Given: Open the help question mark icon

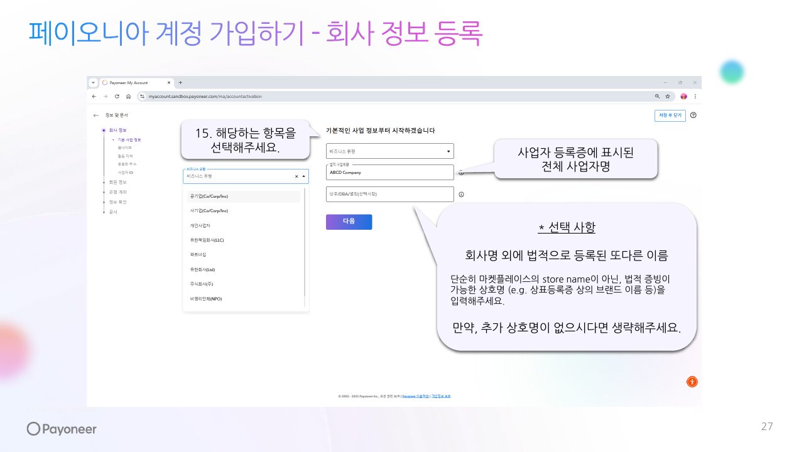Looking at the screenshot, I should pyautogui.click(x=693, y=116).
